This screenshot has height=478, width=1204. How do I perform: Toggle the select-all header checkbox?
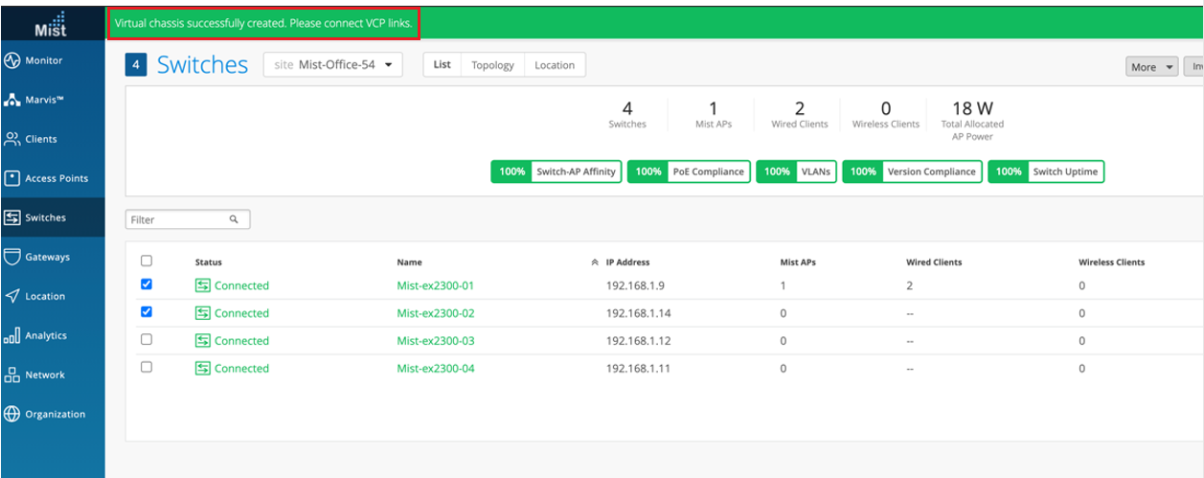pos(147,261)
